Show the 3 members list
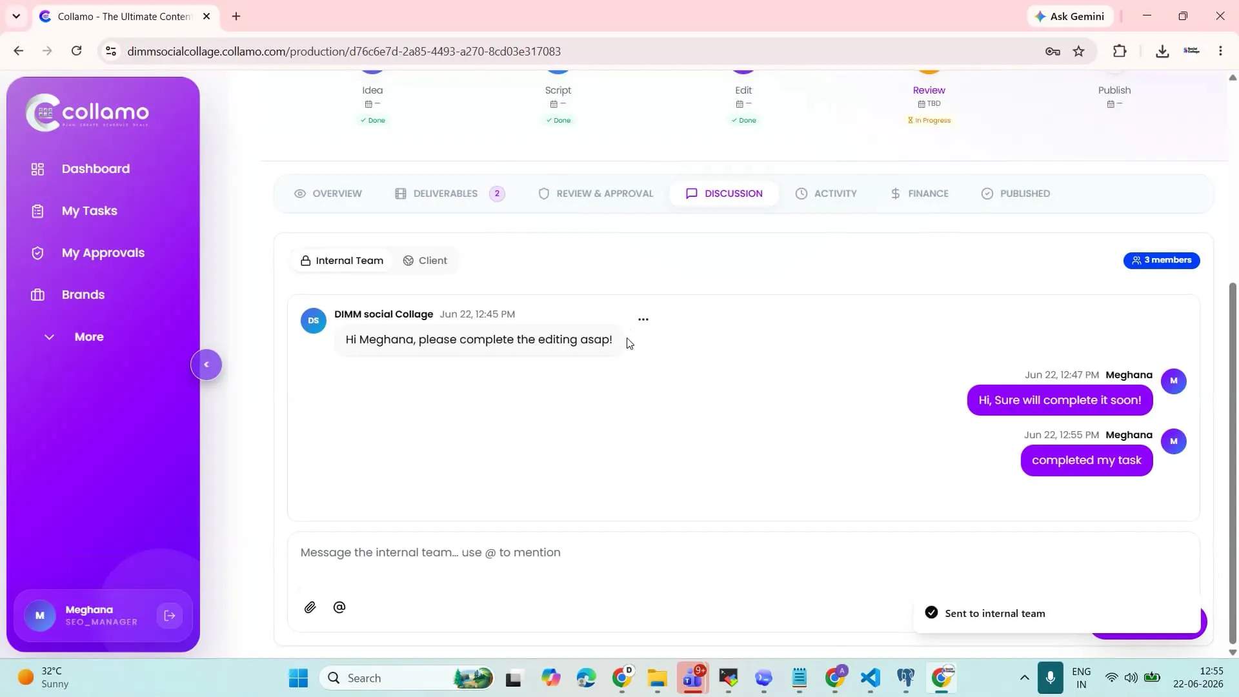The width and height of the screenshot is (1239, 697). point(1162,260)
